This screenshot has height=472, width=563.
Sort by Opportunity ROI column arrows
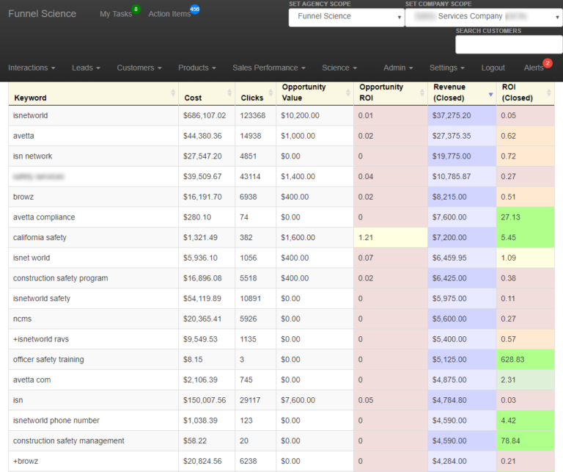[422, 92]
